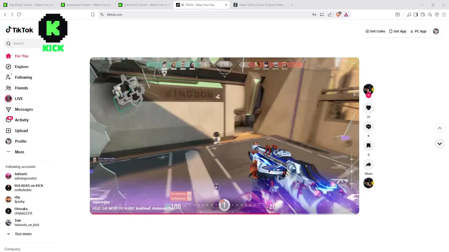
Task: Open a new browser tab
Action: click(x=292, y=5)
